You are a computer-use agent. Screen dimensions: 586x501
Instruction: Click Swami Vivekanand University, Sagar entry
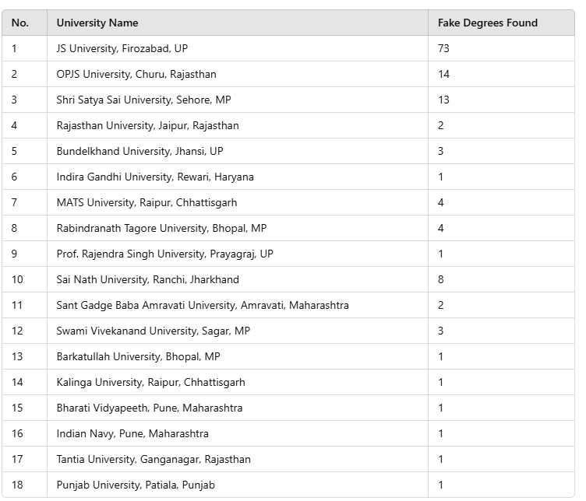[153, 331]
